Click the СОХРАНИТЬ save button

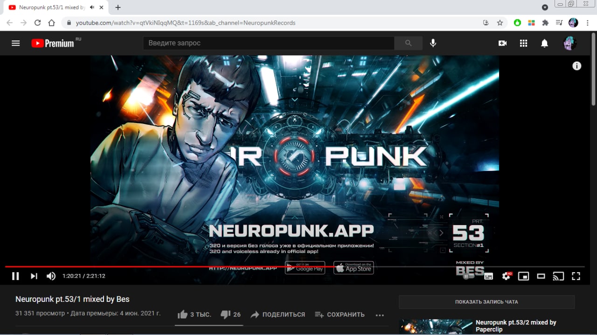(x=340, y=314)
